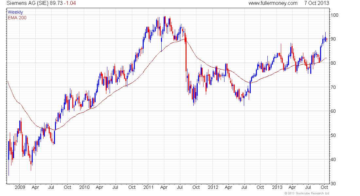Click the www.fullermoney.com website text

click(x=273, y=3)
